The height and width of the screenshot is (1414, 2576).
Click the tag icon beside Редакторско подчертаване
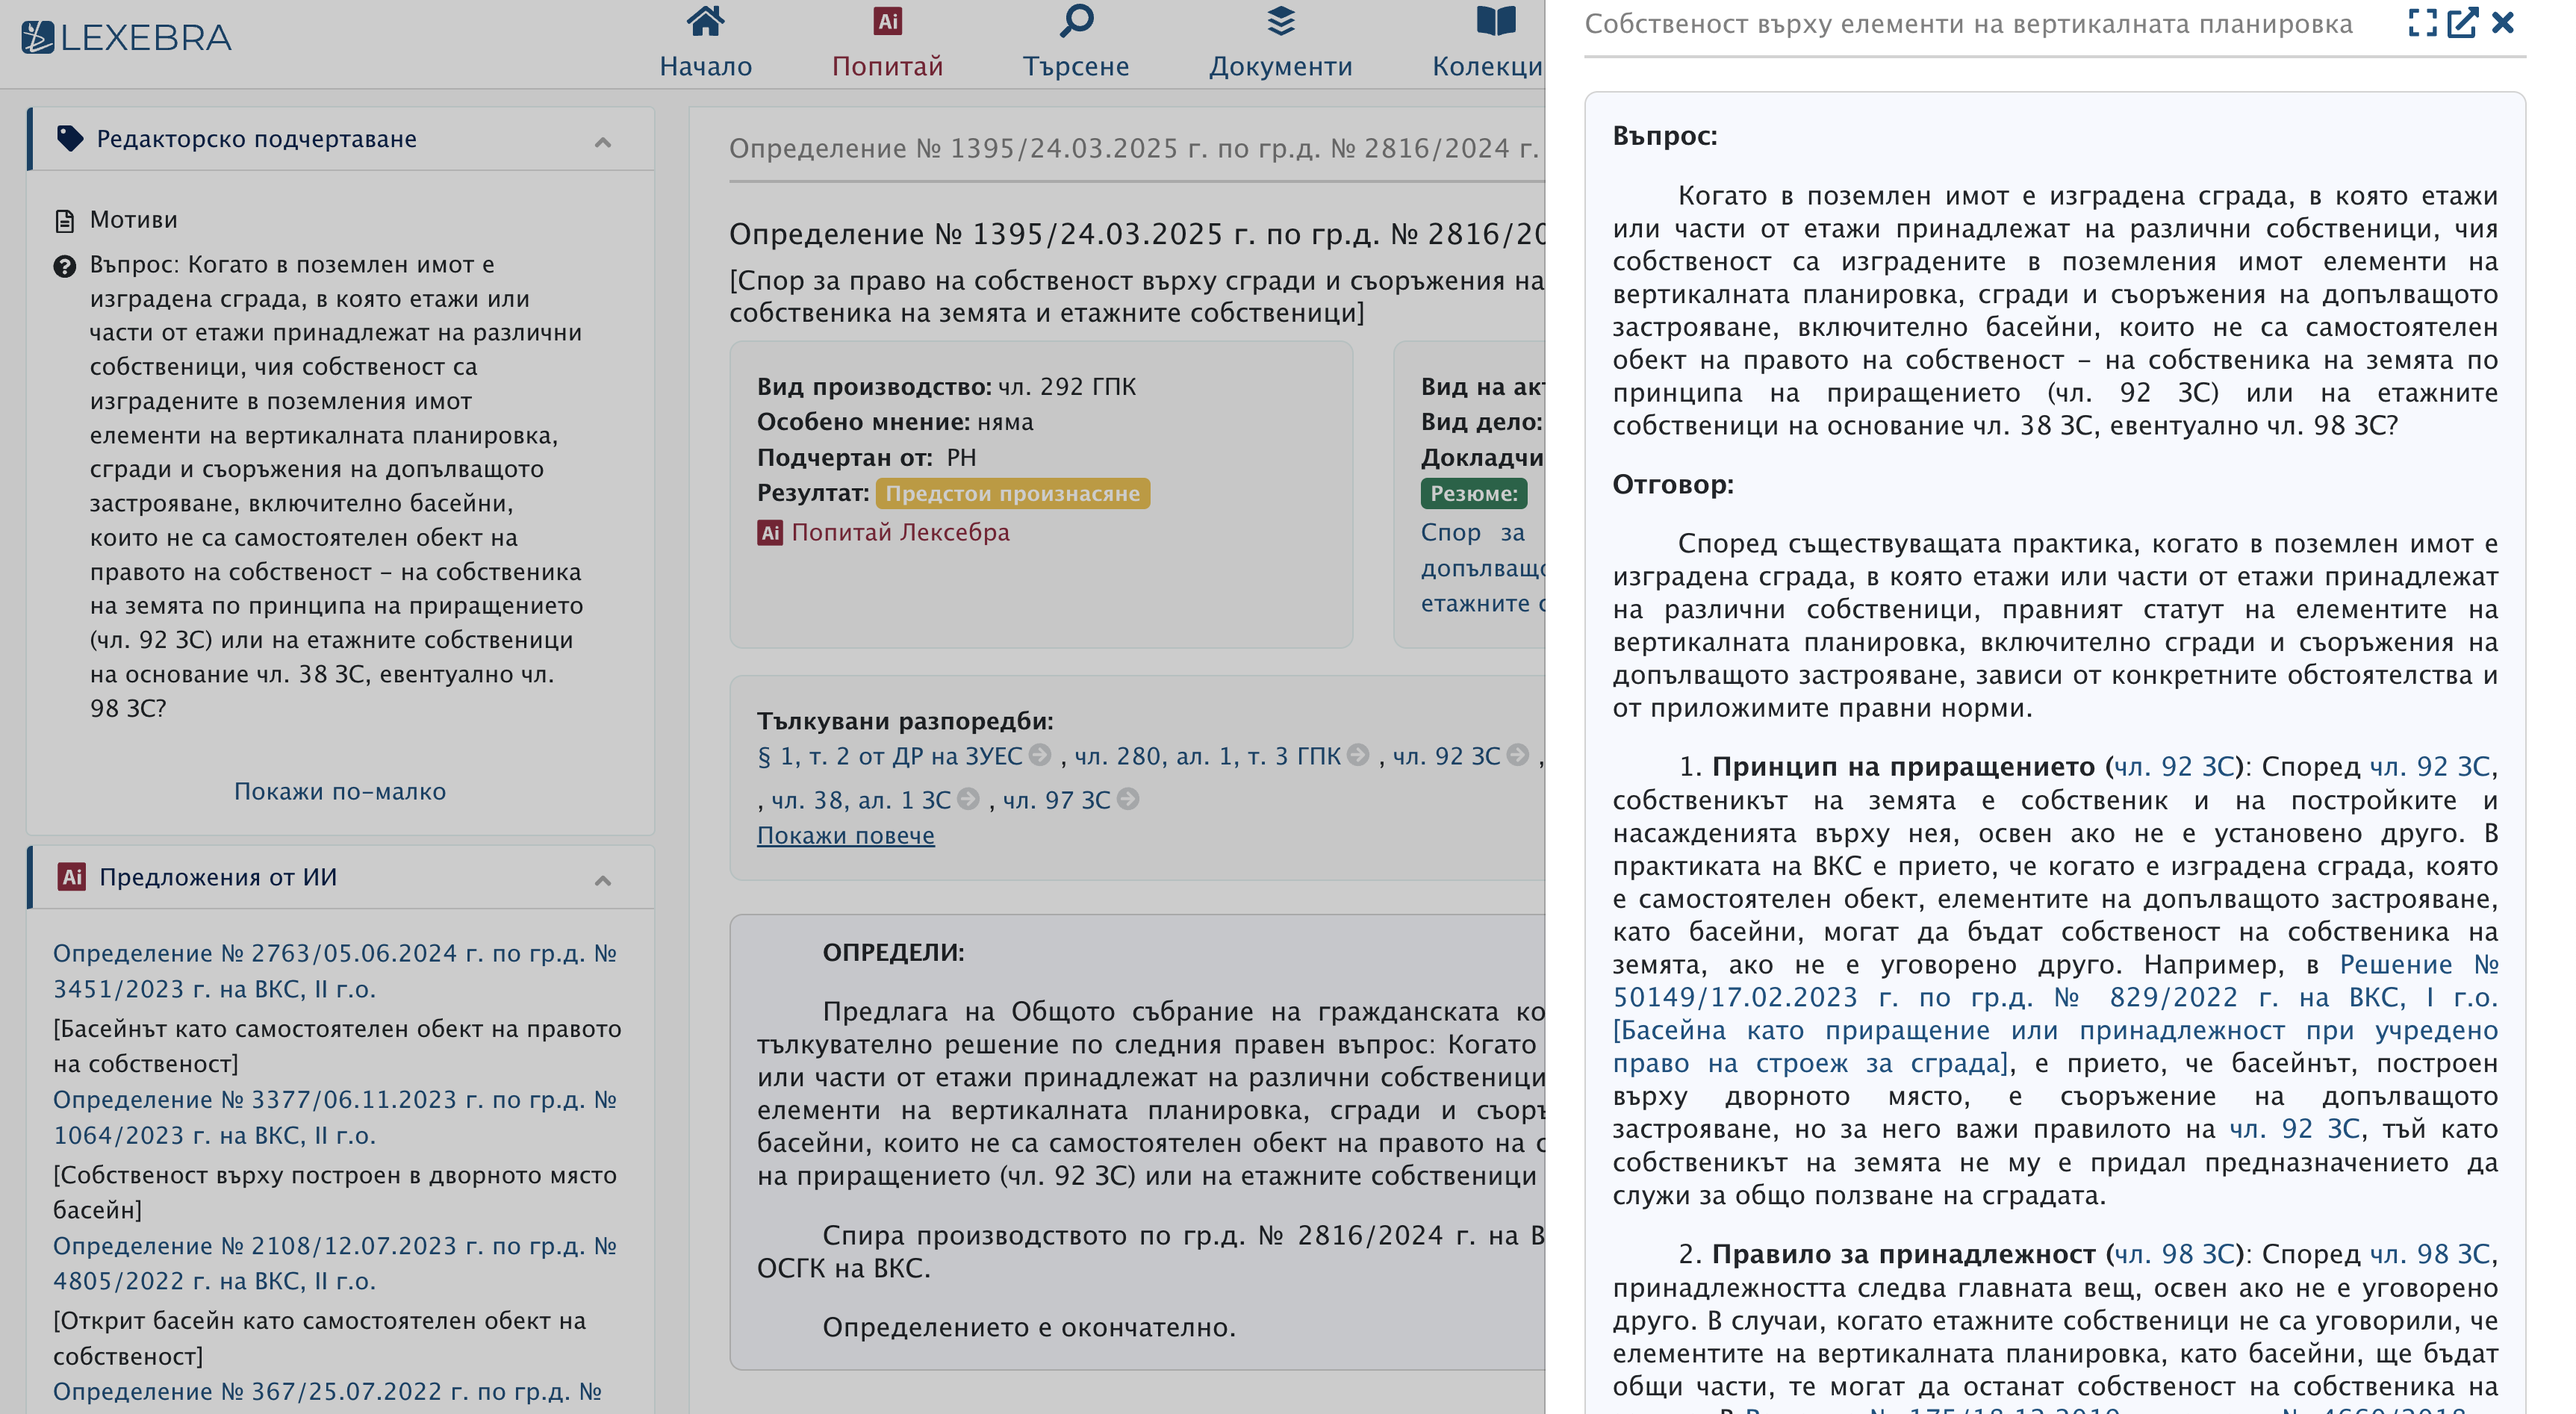[x=70, y=139]
